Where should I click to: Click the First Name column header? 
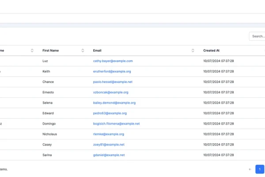pyautogui.click(x=50, y=50)
